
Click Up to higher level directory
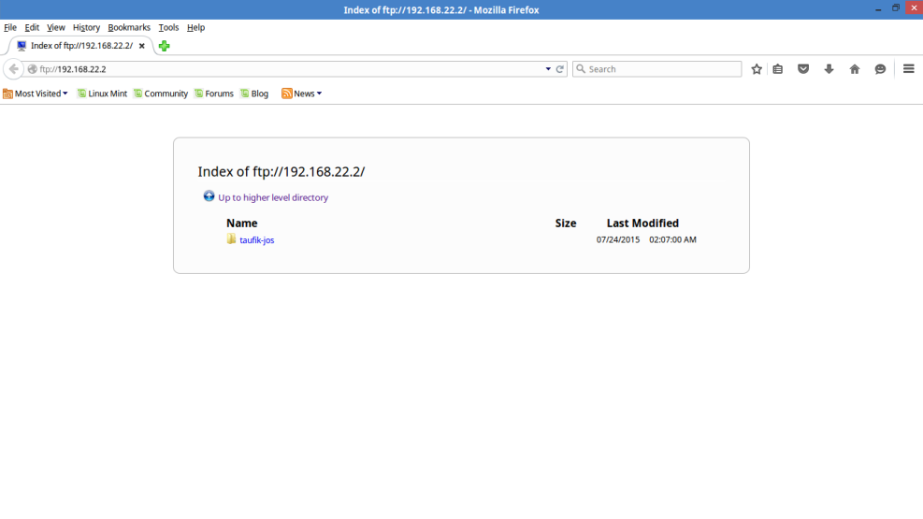click(272, 197)
